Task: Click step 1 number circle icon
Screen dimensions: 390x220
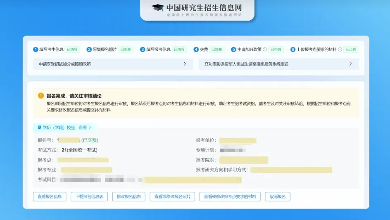Action: click(x=36, y=50)
